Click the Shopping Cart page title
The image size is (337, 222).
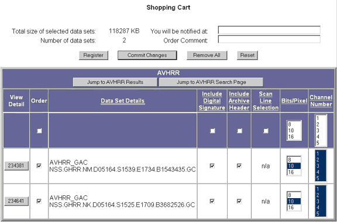[168, 8]
